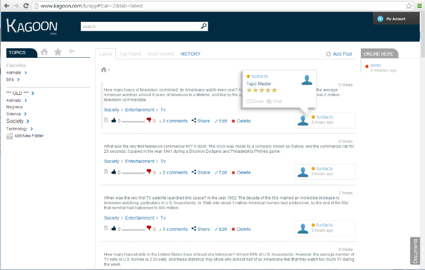Expand the Society topic chevron
This screenshot has height=270, width=425.
pos(28,121)
